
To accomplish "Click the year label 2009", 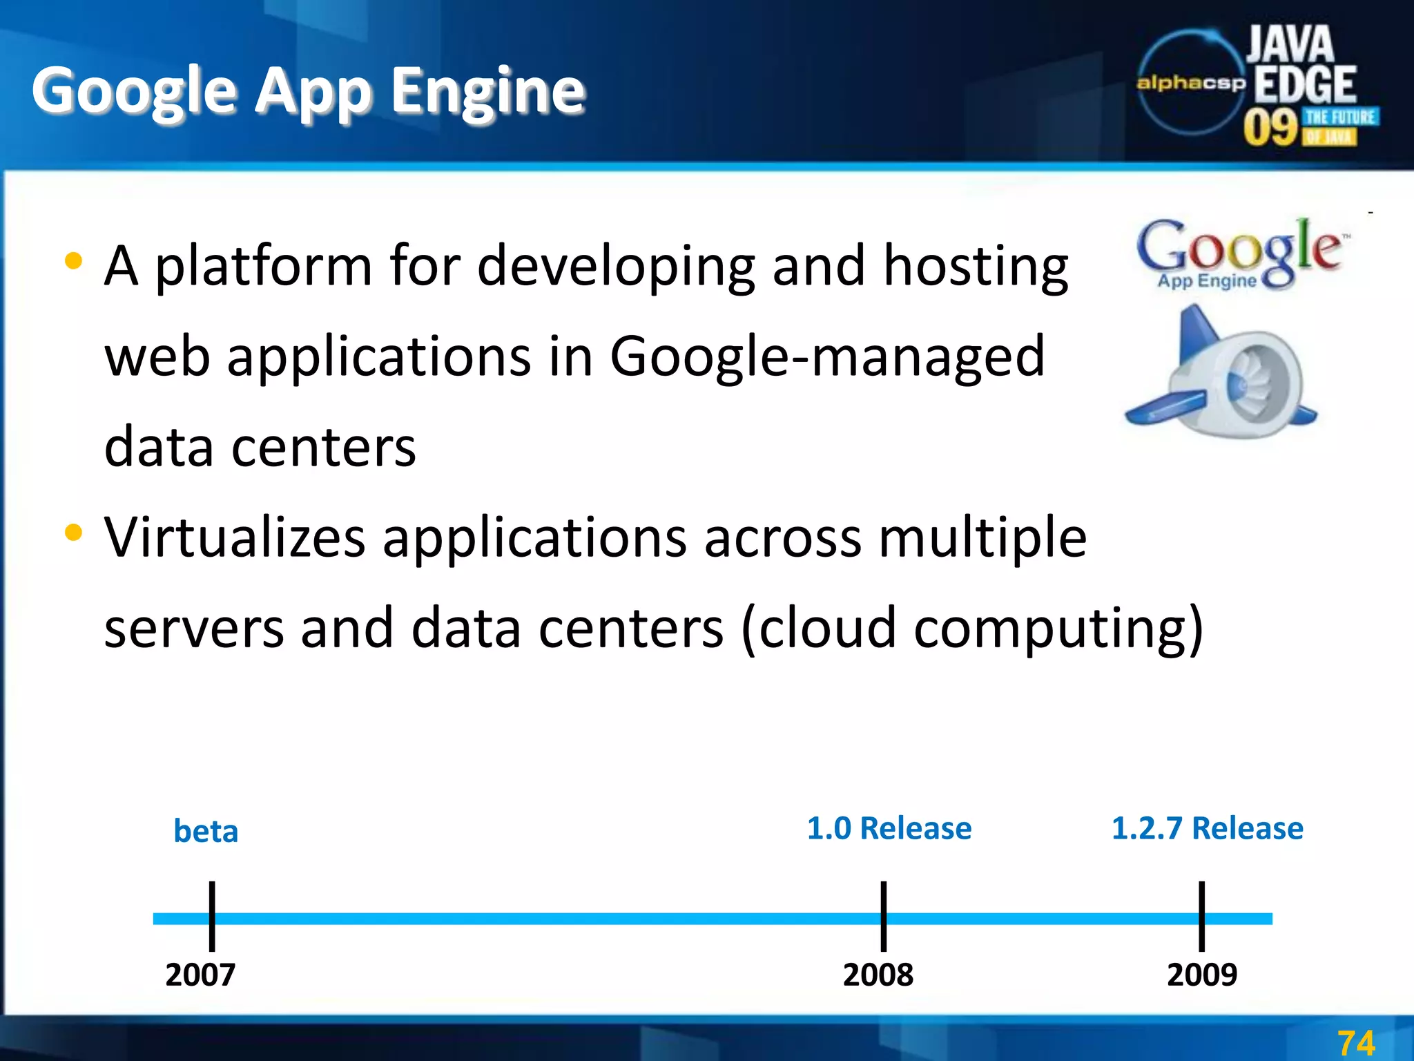I will pyautogui.click(x=1202, y=975).
